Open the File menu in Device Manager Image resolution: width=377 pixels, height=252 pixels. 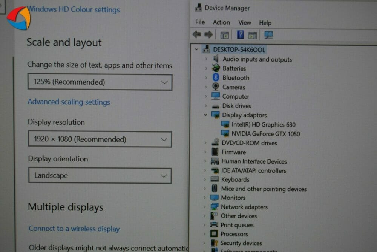[200, 22]
